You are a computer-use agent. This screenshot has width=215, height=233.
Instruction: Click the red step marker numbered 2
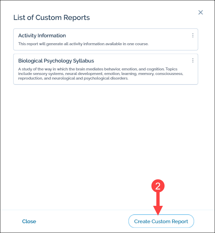tap(158, 186)
